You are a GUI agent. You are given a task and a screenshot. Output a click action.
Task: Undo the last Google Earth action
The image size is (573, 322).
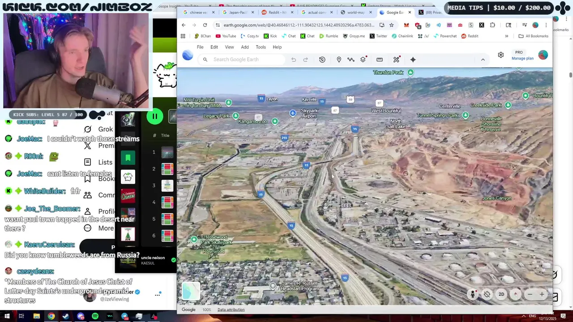(x=294, y=59)
